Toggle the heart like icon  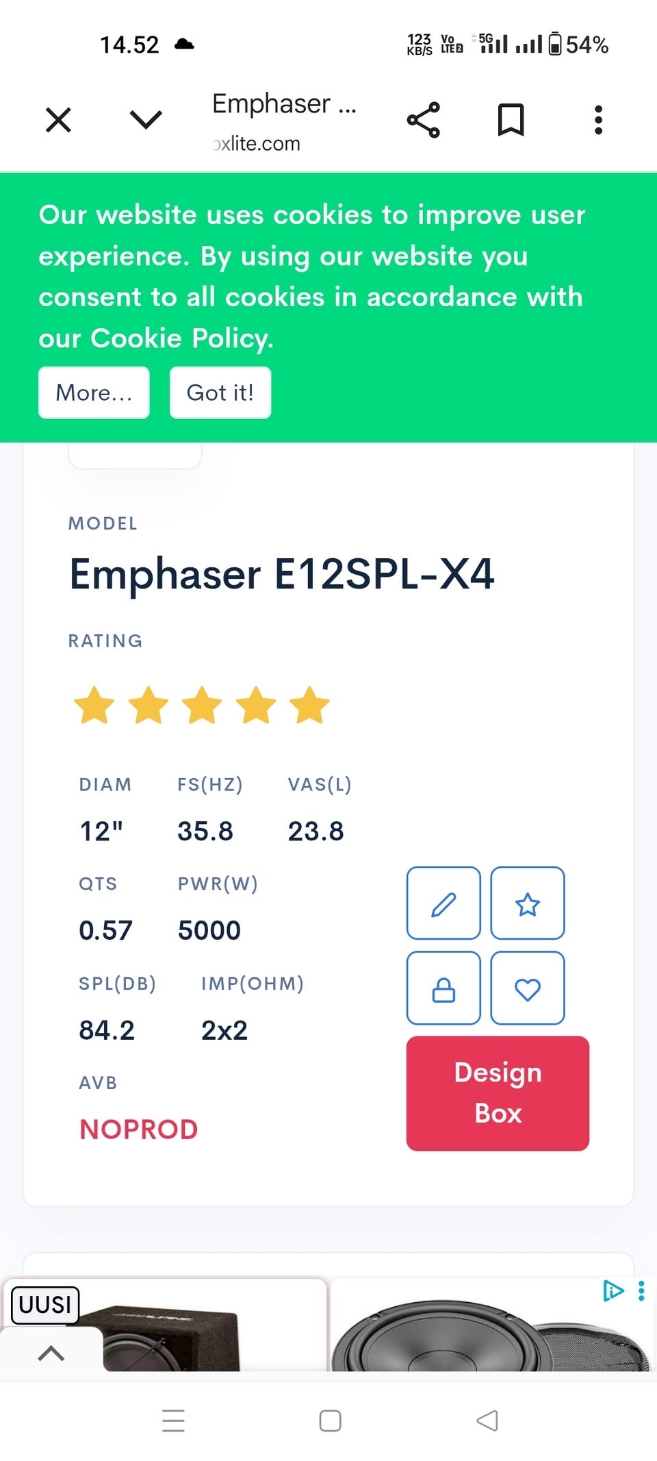[528, 988]
